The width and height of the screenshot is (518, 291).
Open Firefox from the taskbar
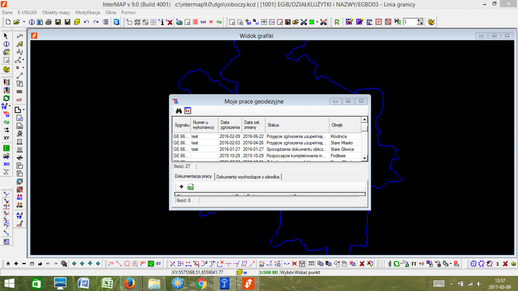[129, 284]
